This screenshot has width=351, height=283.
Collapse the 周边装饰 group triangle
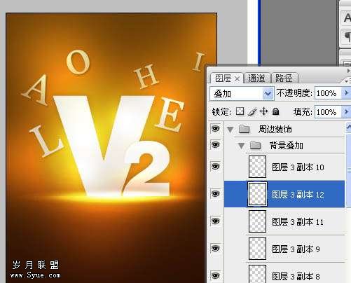(x=230, y=130)
